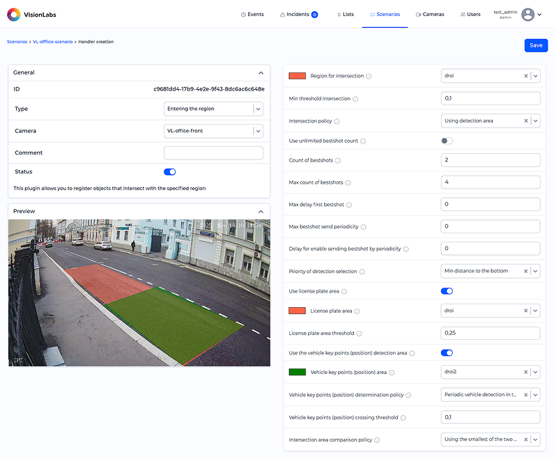
Task: Click info icon next to Count of bestshots
Action: [x=338, y=161]
